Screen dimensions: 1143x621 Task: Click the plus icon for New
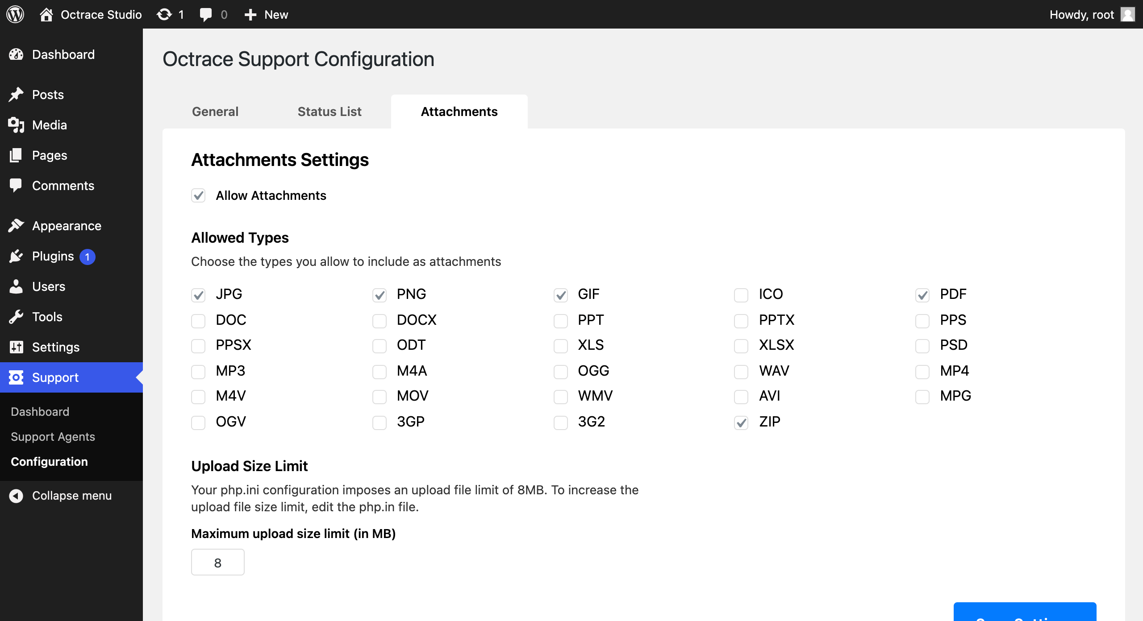[250, 15]
